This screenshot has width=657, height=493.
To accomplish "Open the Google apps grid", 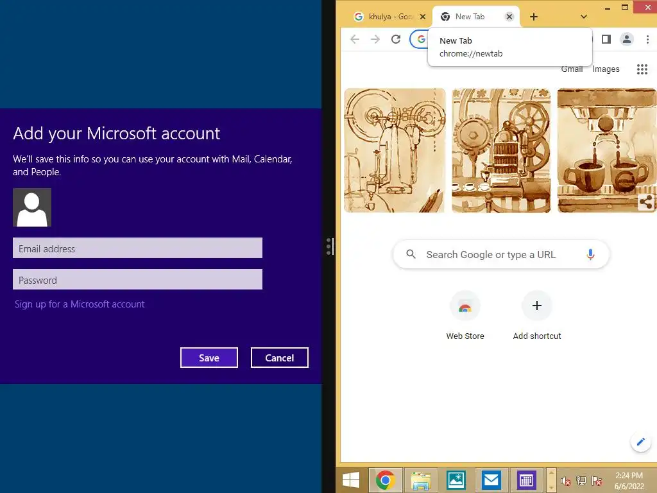I will coord(642,69).
